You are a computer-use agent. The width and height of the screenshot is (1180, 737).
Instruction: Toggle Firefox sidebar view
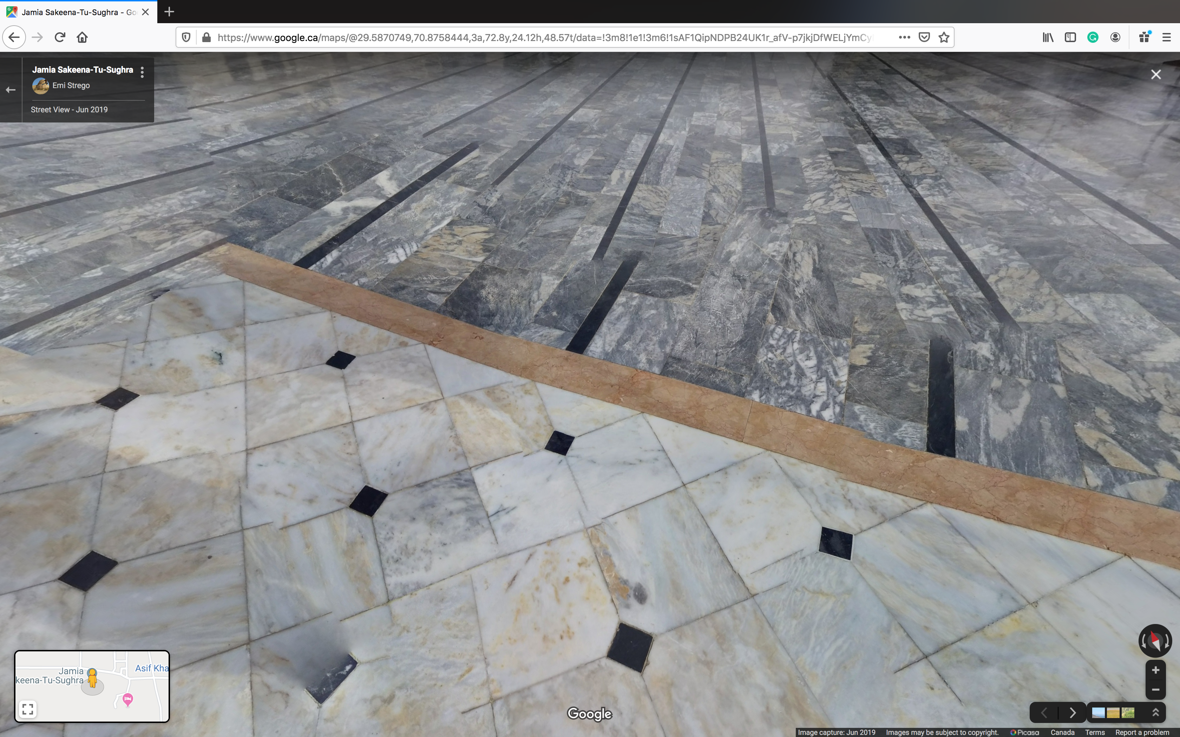tap(1070, 38)
